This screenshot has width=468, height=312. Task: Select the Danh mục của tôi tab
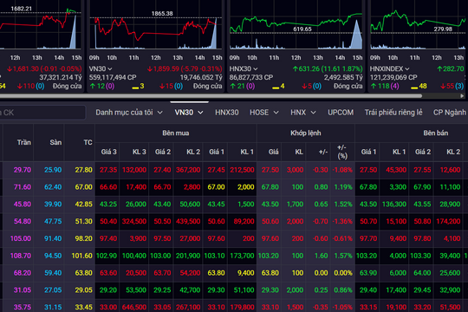click(124, 113)
